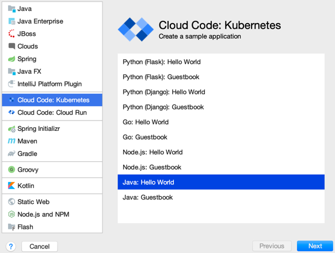Open the help question mark button

11,246
